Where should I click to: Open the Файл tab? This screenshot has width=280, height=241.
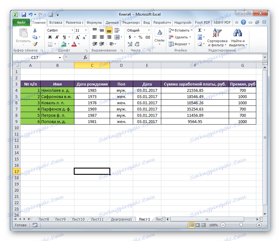pyautogui.click(x=21, y=22)
